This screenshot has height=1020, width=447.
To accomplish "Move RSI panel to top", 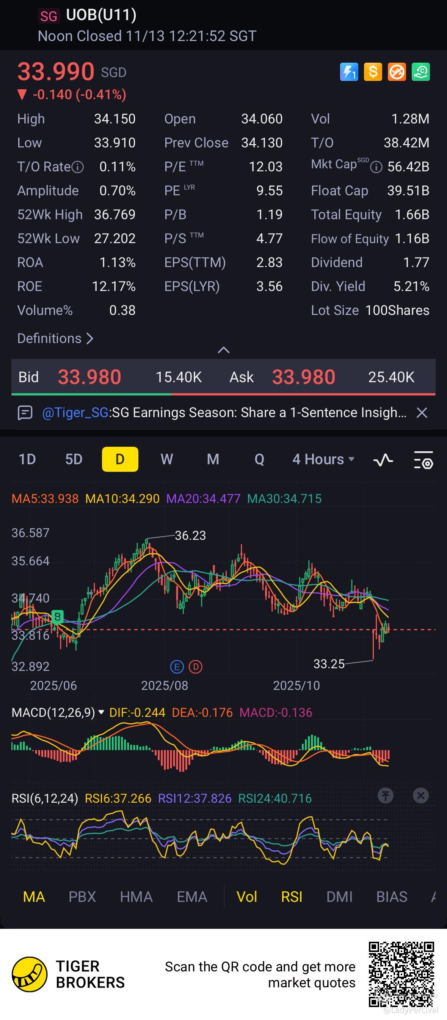I will click(x=385, y=795).
